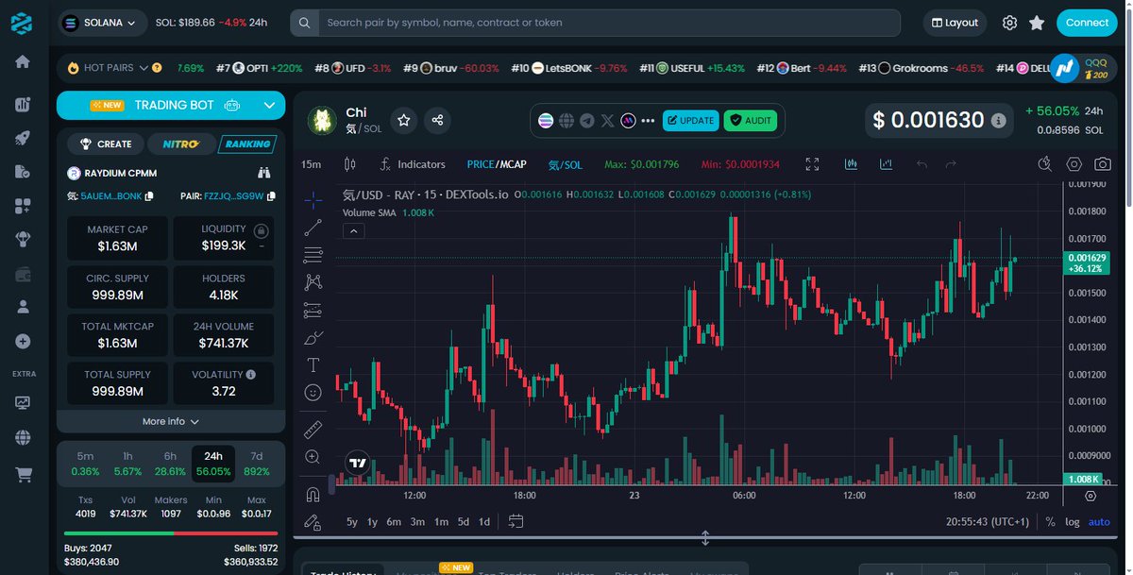Open the Telegram link for Chi
Viewport: 1133px width, 575px height.
click(586, 121)
